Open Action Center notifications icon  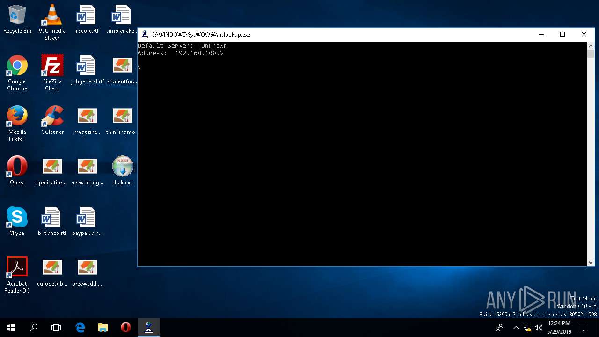[584, 328]
